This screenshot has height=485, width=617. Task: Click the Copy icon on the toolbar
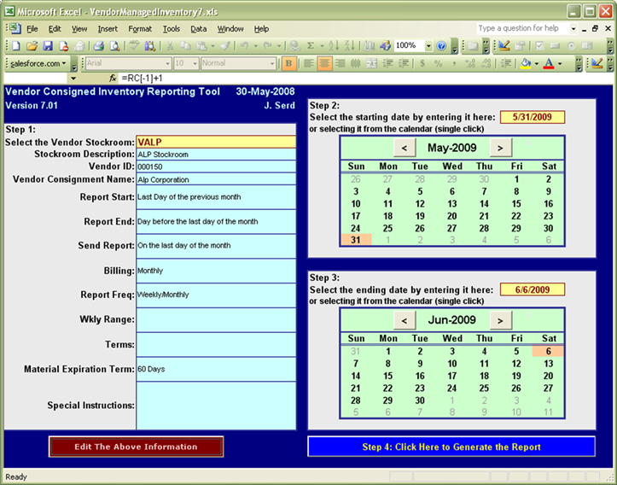coord(185,46)
